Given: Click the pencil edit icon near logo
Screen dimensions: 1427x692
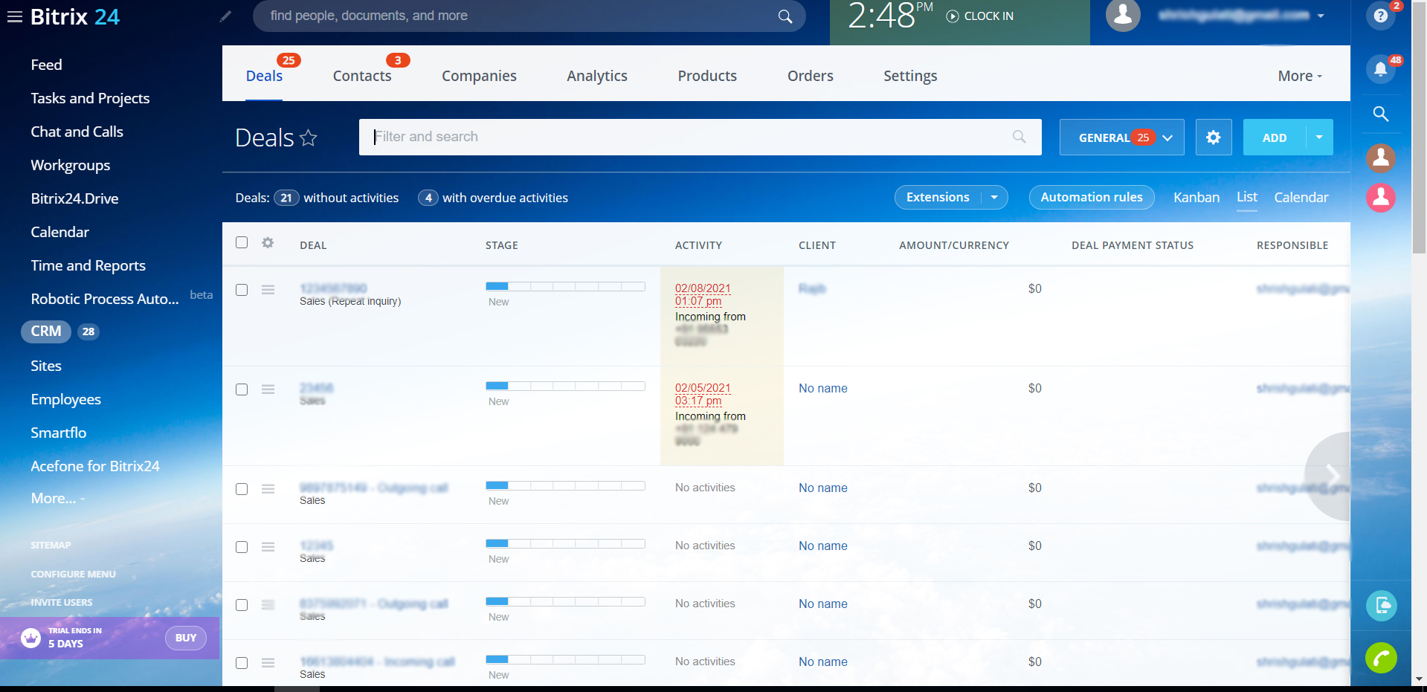Looking at the screenshot, I should 225,16.
